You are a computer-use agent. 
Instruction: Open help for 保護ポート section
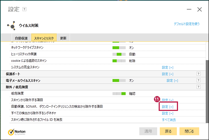click(x=198, y=74)
